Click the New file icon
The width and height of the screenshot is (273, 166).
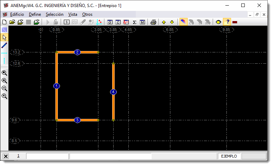coord(5,22)
